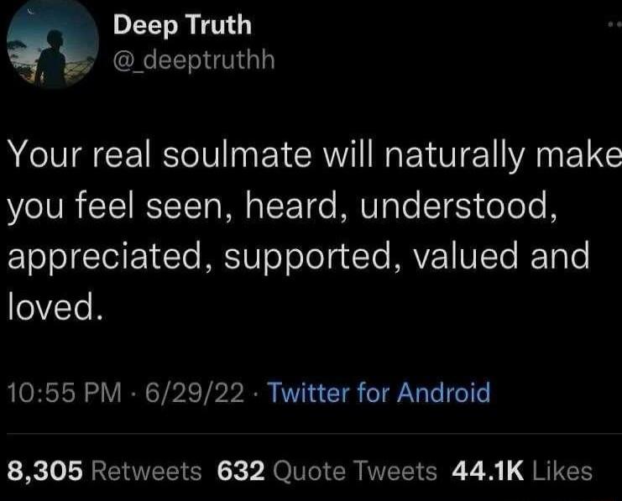Open the Quote Tweets list
Image resolution: width=622 pixels, height=501 pixels.
(x=356, y=471)
